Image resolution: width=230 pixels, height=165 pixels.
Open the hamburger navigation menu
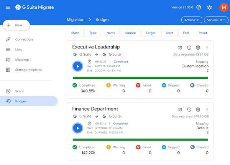coord(8,7)
